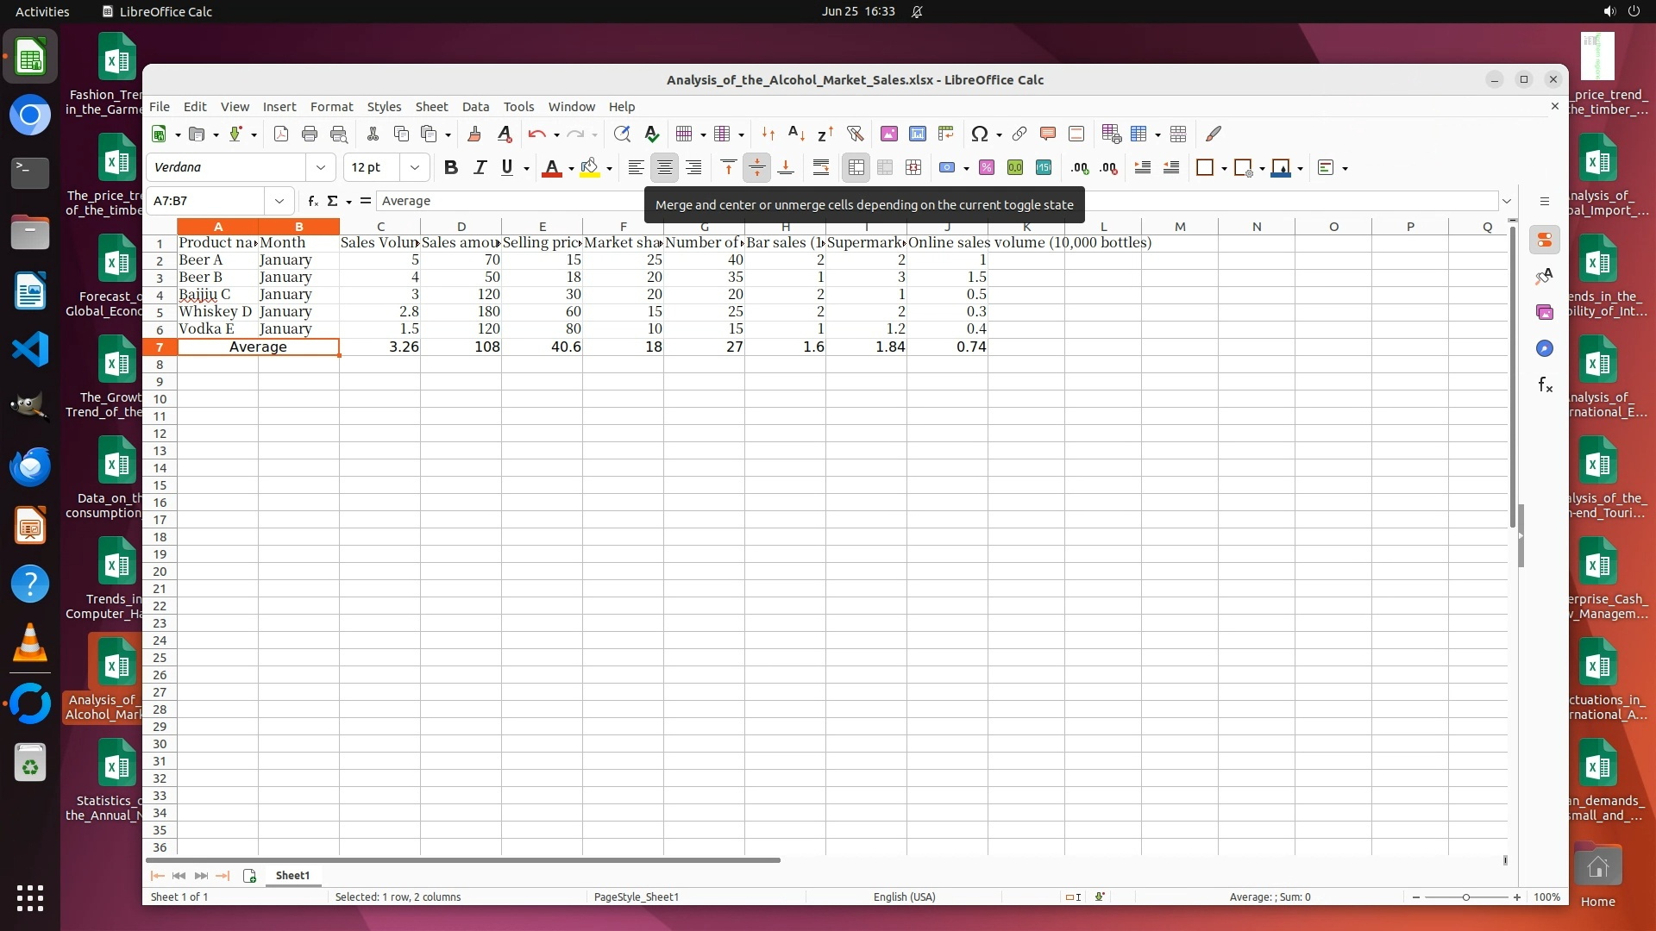1656x931 pixels.
Task: Click the Sheet1 tab
Action: [x=292, y=875]
